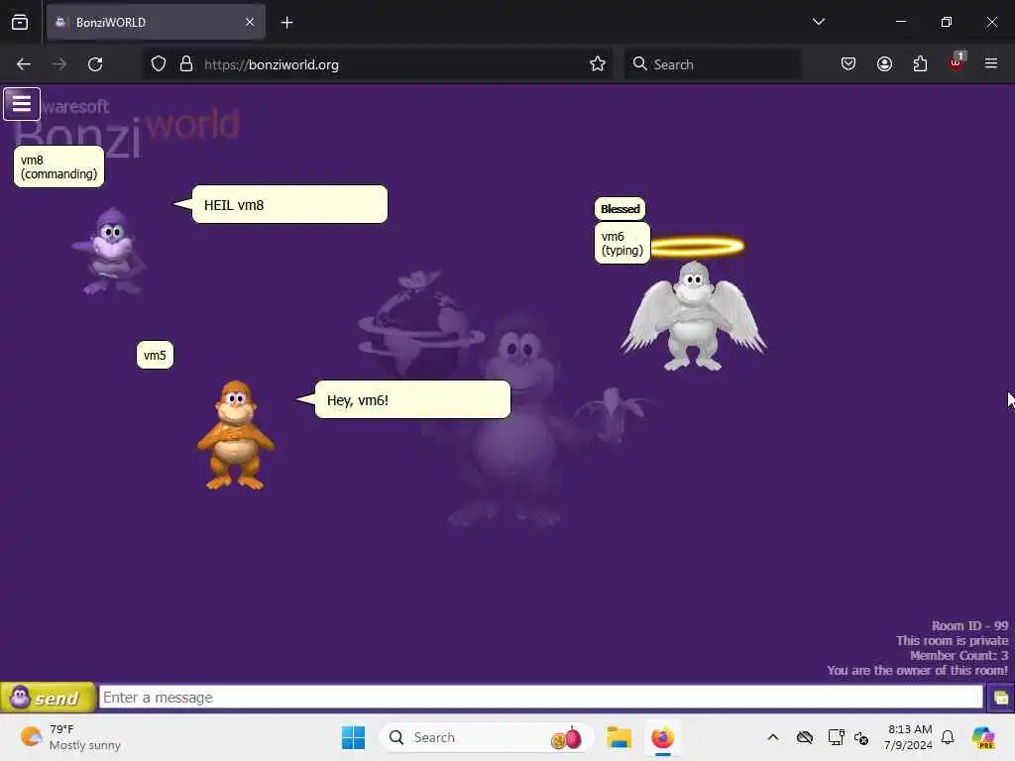The width and height of the screenshot is (1015, 761).
Task: Close the BonziWORLD tab
Action: 250,23
